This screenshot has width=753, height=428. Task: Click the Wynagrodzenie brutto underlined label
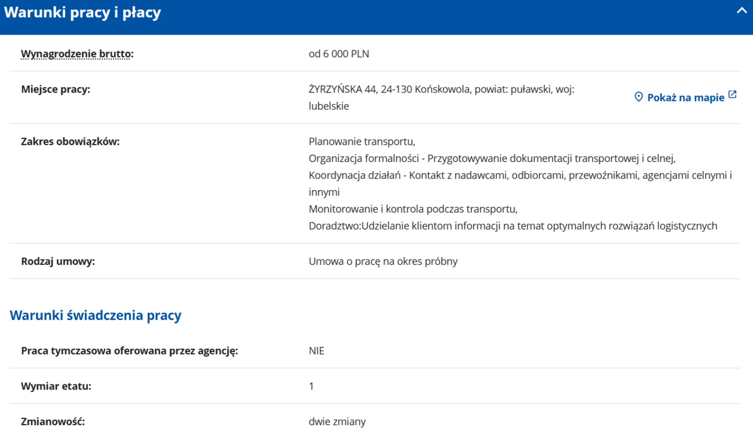pos(77,54)
